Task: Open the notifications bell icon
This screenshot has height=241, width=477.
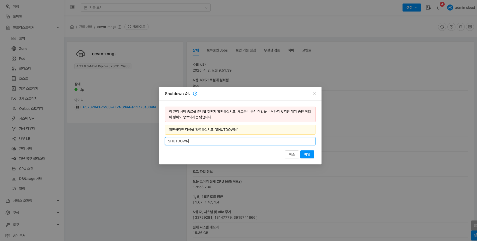Action: pos(439,8)
